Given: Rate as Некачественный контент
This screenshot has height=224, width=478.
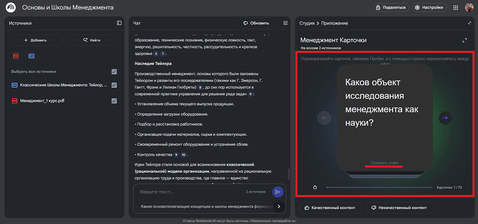Looking at the screenshot, I should coord(400,208).
